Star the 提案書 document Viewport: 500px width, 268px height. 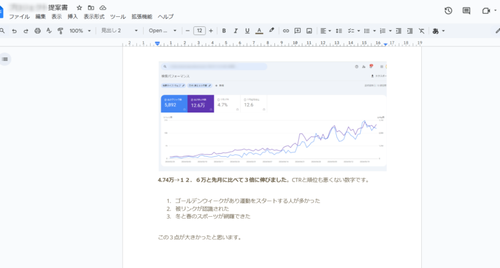click(79, 7)
